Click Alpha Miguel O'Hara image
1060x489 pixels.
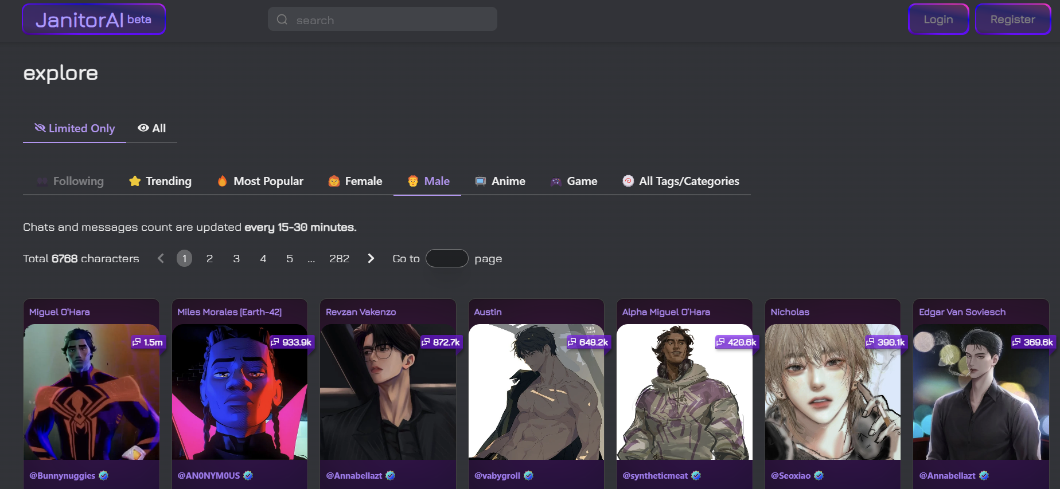click(x=684, y=392)
